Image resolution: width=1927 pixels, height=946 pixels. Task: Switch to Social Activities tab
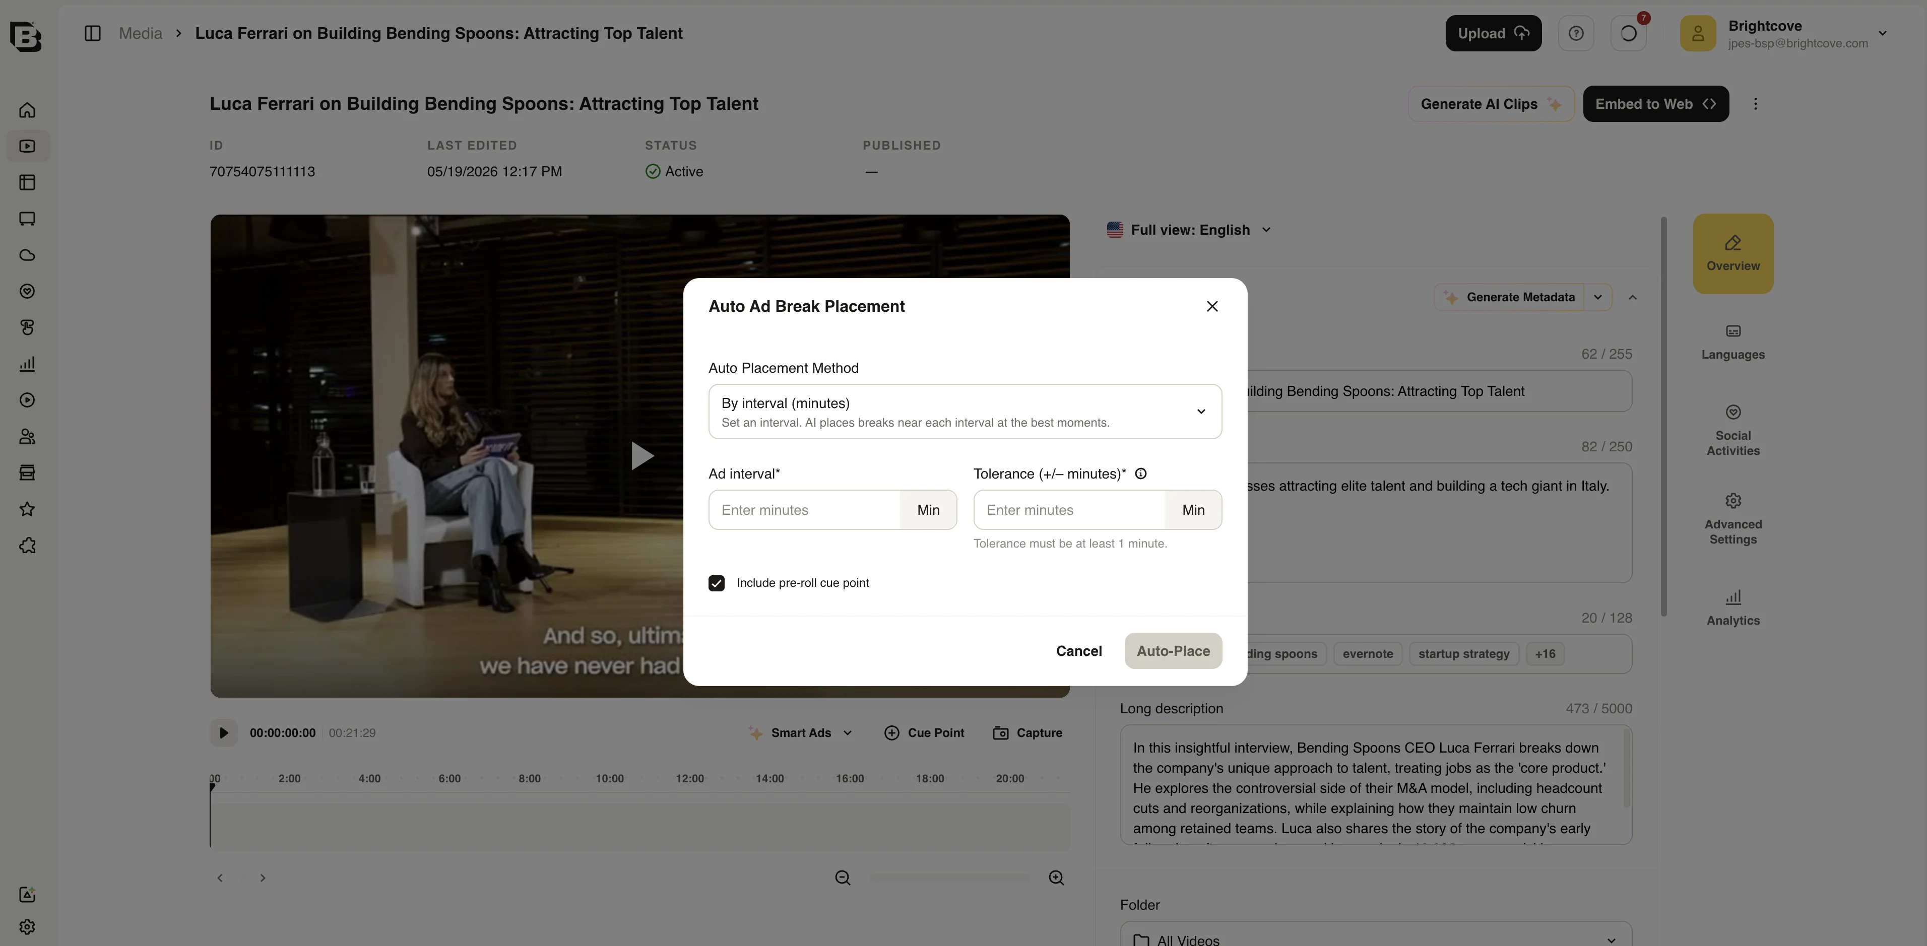point(1733,431)
